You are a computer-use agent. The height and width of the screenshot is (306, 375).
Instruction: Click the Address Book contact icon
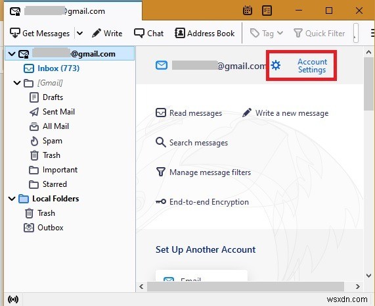coord(180,33)
